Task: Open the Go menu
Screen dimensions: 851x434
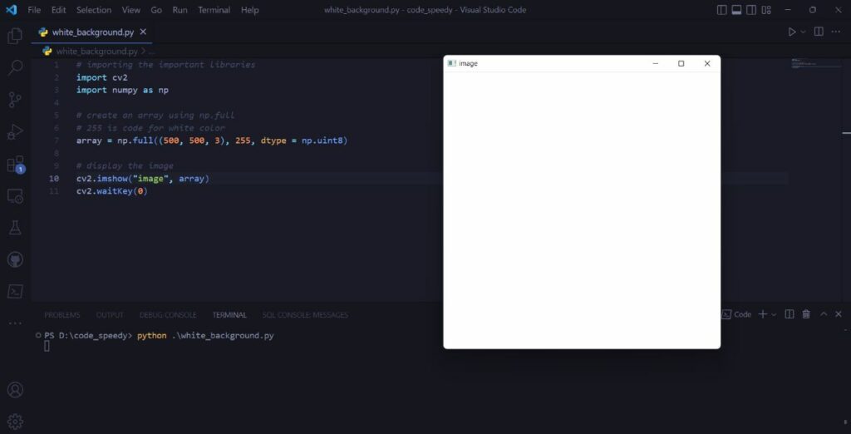Action: (156, 10)
